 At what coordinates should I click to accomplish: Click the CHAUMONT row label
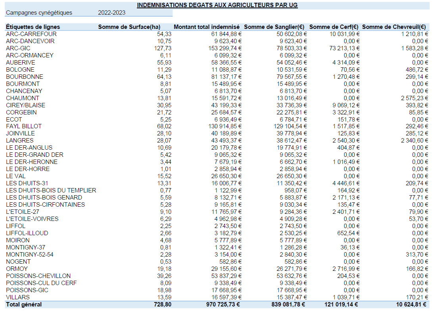tap(23, 99)
